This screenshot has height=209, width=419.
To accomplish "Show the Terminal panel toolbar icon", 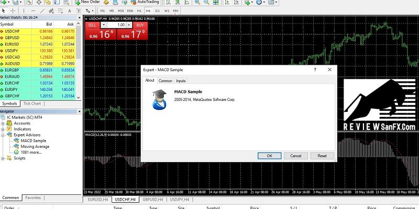I will [57, 2].
